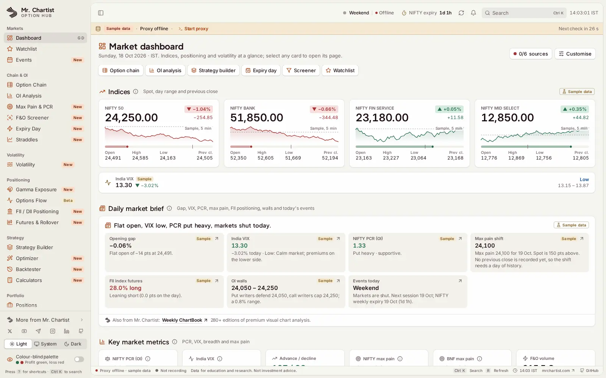Open Watchlist in sidebar
This screenshot has width=606, height=378.
[x=45, y=49]
